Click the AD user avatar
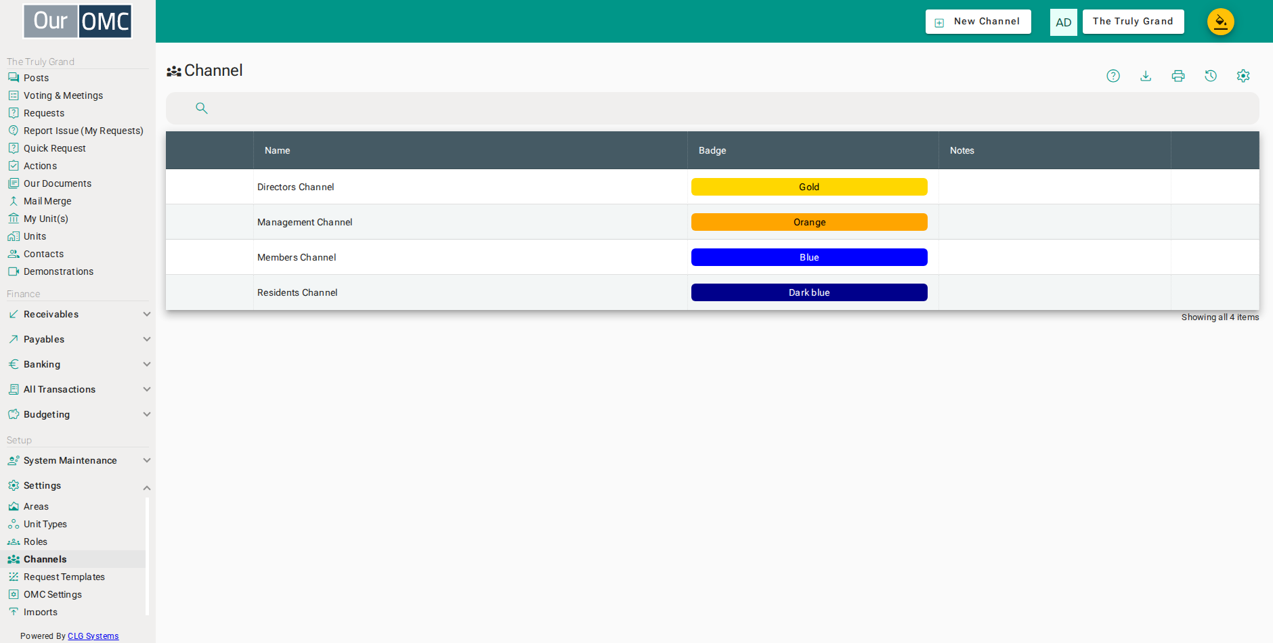This screenshot has height=643, width=1273. click(1063, 22)
